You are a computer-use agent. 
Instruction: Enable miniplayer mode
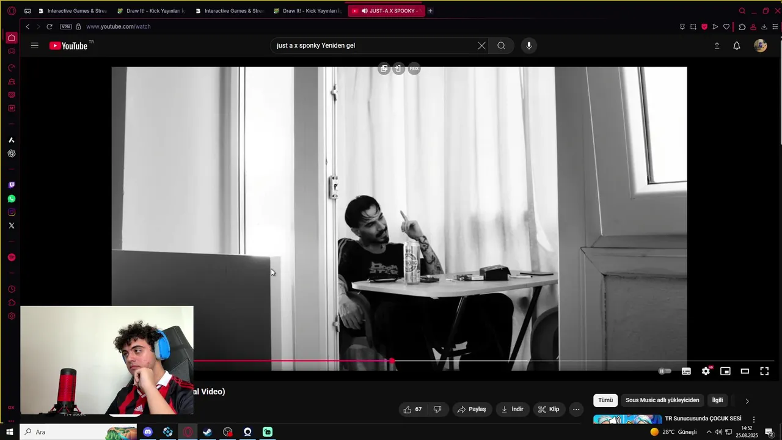coord(725,371)
